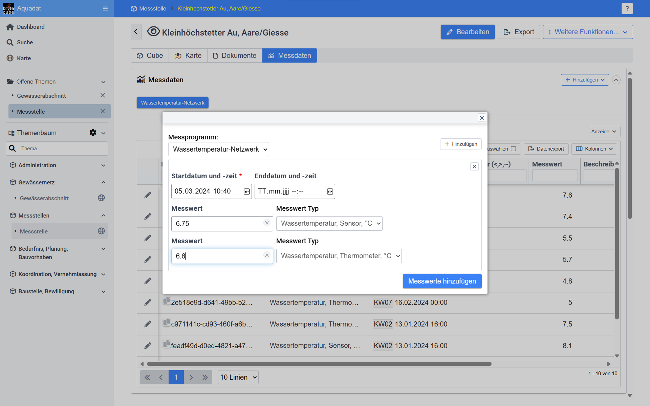Open the Messprogramm dropdown
Image resolution: width=650 pixels, height=406 pixels.
point(219,149)
